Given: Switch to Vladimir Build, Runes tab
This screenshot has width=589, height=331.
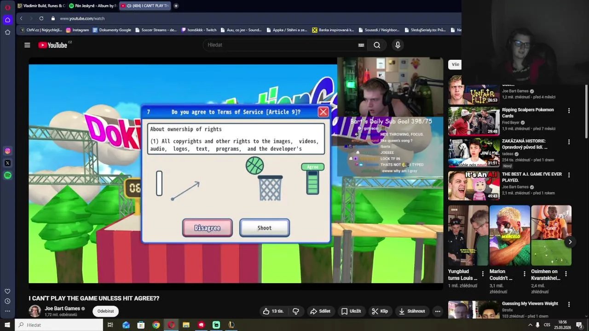Looking at the screenshot, I should click(41, 6).
